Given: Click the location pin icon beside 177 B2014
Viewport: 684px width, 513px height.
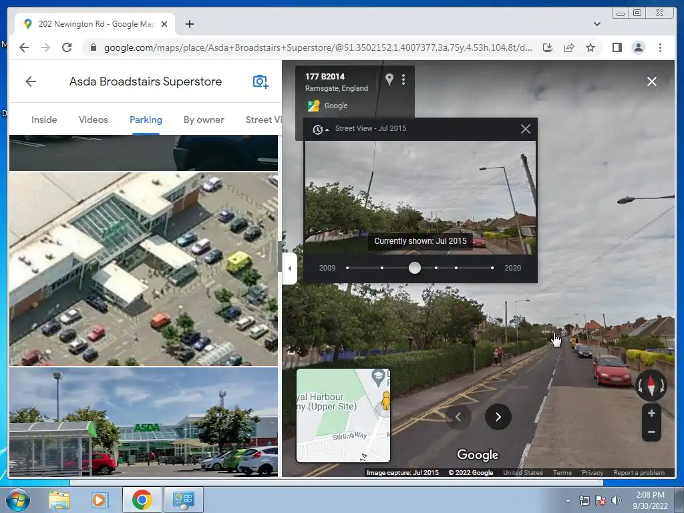Looking at the screenshot, I should tap(389, 79).
